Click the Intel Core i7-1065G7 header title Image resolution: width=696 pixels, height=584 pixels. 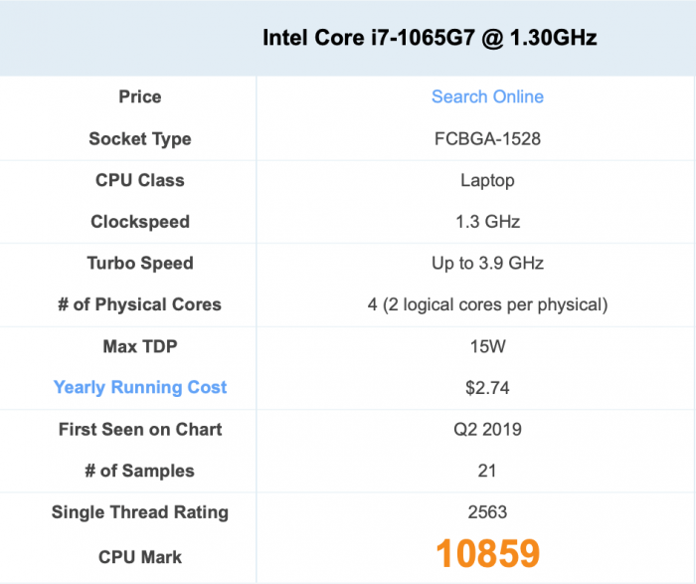pyautogui.click(x=430, y=38)
